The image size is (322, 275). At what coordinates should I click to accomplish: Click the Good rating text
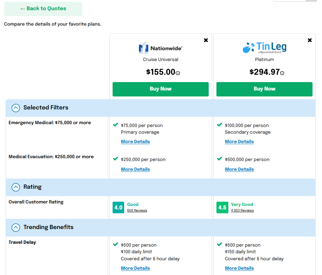(x=133, y=204)
